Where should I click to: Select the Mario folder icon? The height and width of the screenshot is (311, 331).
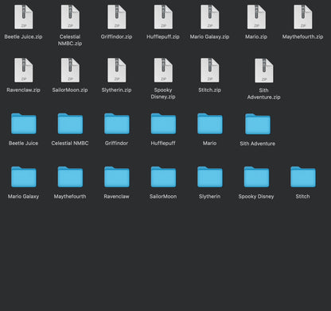tap(210, 124)
